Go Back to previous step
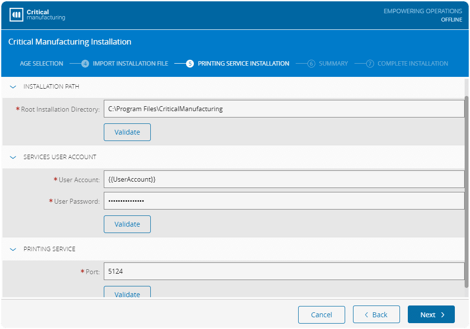470x329 pixels. (x=376, y=315)
